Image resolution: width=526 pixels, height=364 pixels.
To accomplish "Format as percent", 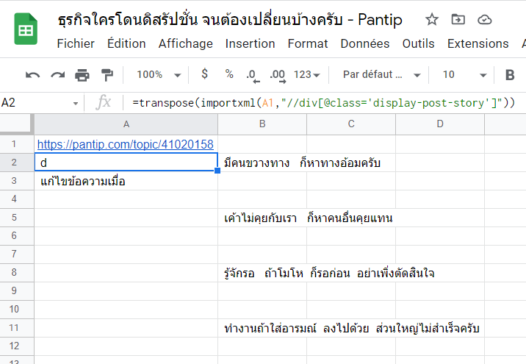I will (229, 74).
